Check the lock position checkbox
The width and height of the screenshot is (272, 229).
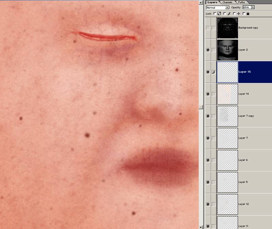pyautogui.click(x=235, y=14)
